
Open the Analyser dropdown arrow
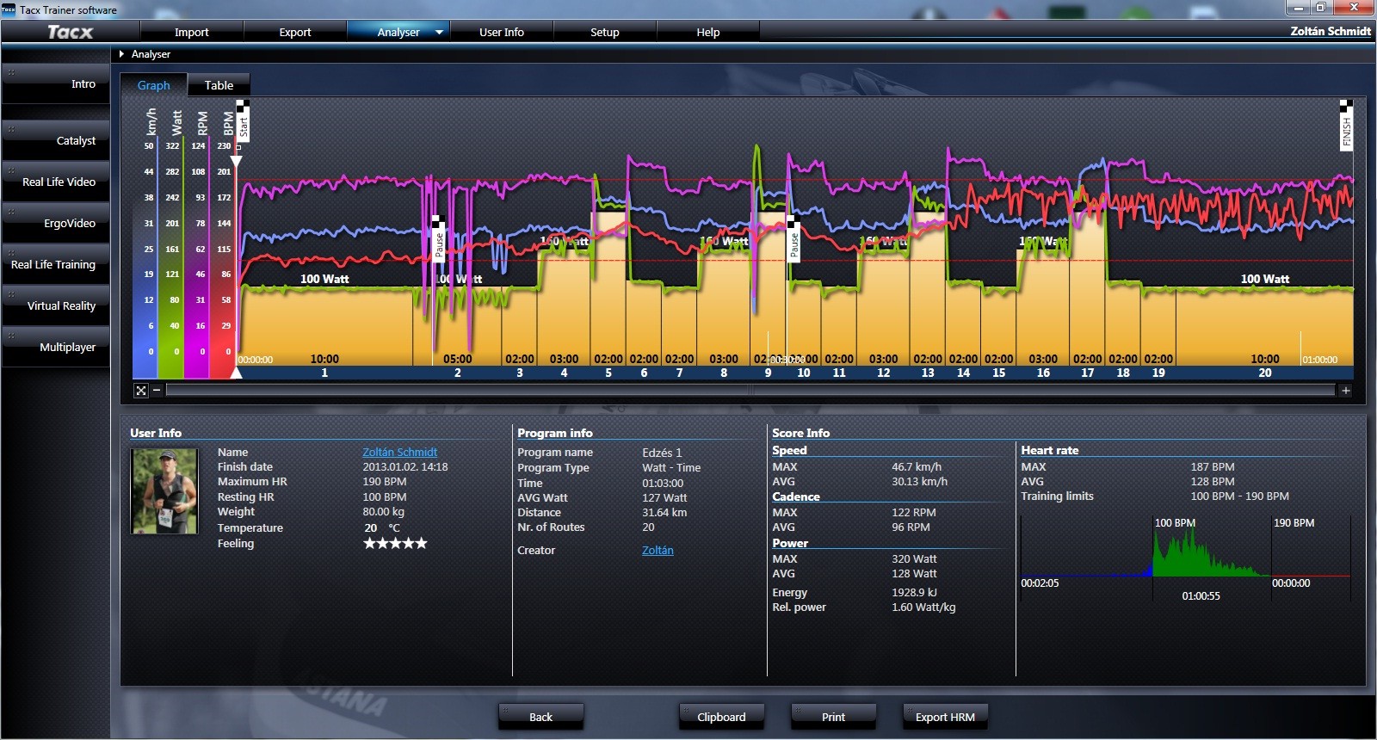pyautogui.click(x=439, y=32)
